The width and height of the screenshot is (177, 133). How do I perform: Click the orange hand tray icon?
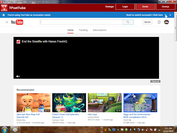click(106, 130)
